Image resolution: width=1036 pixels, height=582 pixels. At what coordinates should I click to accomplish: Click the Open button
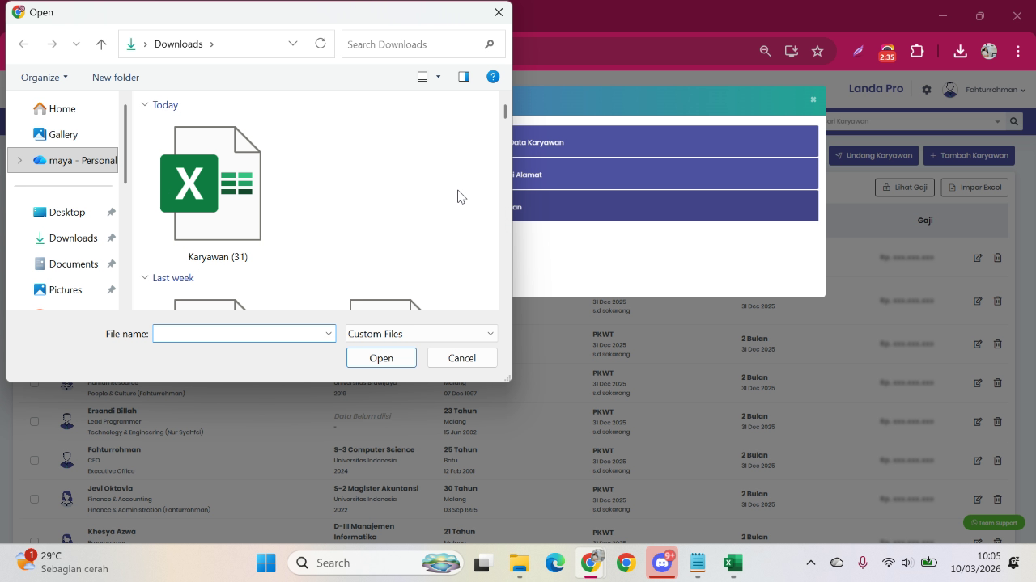381,358
